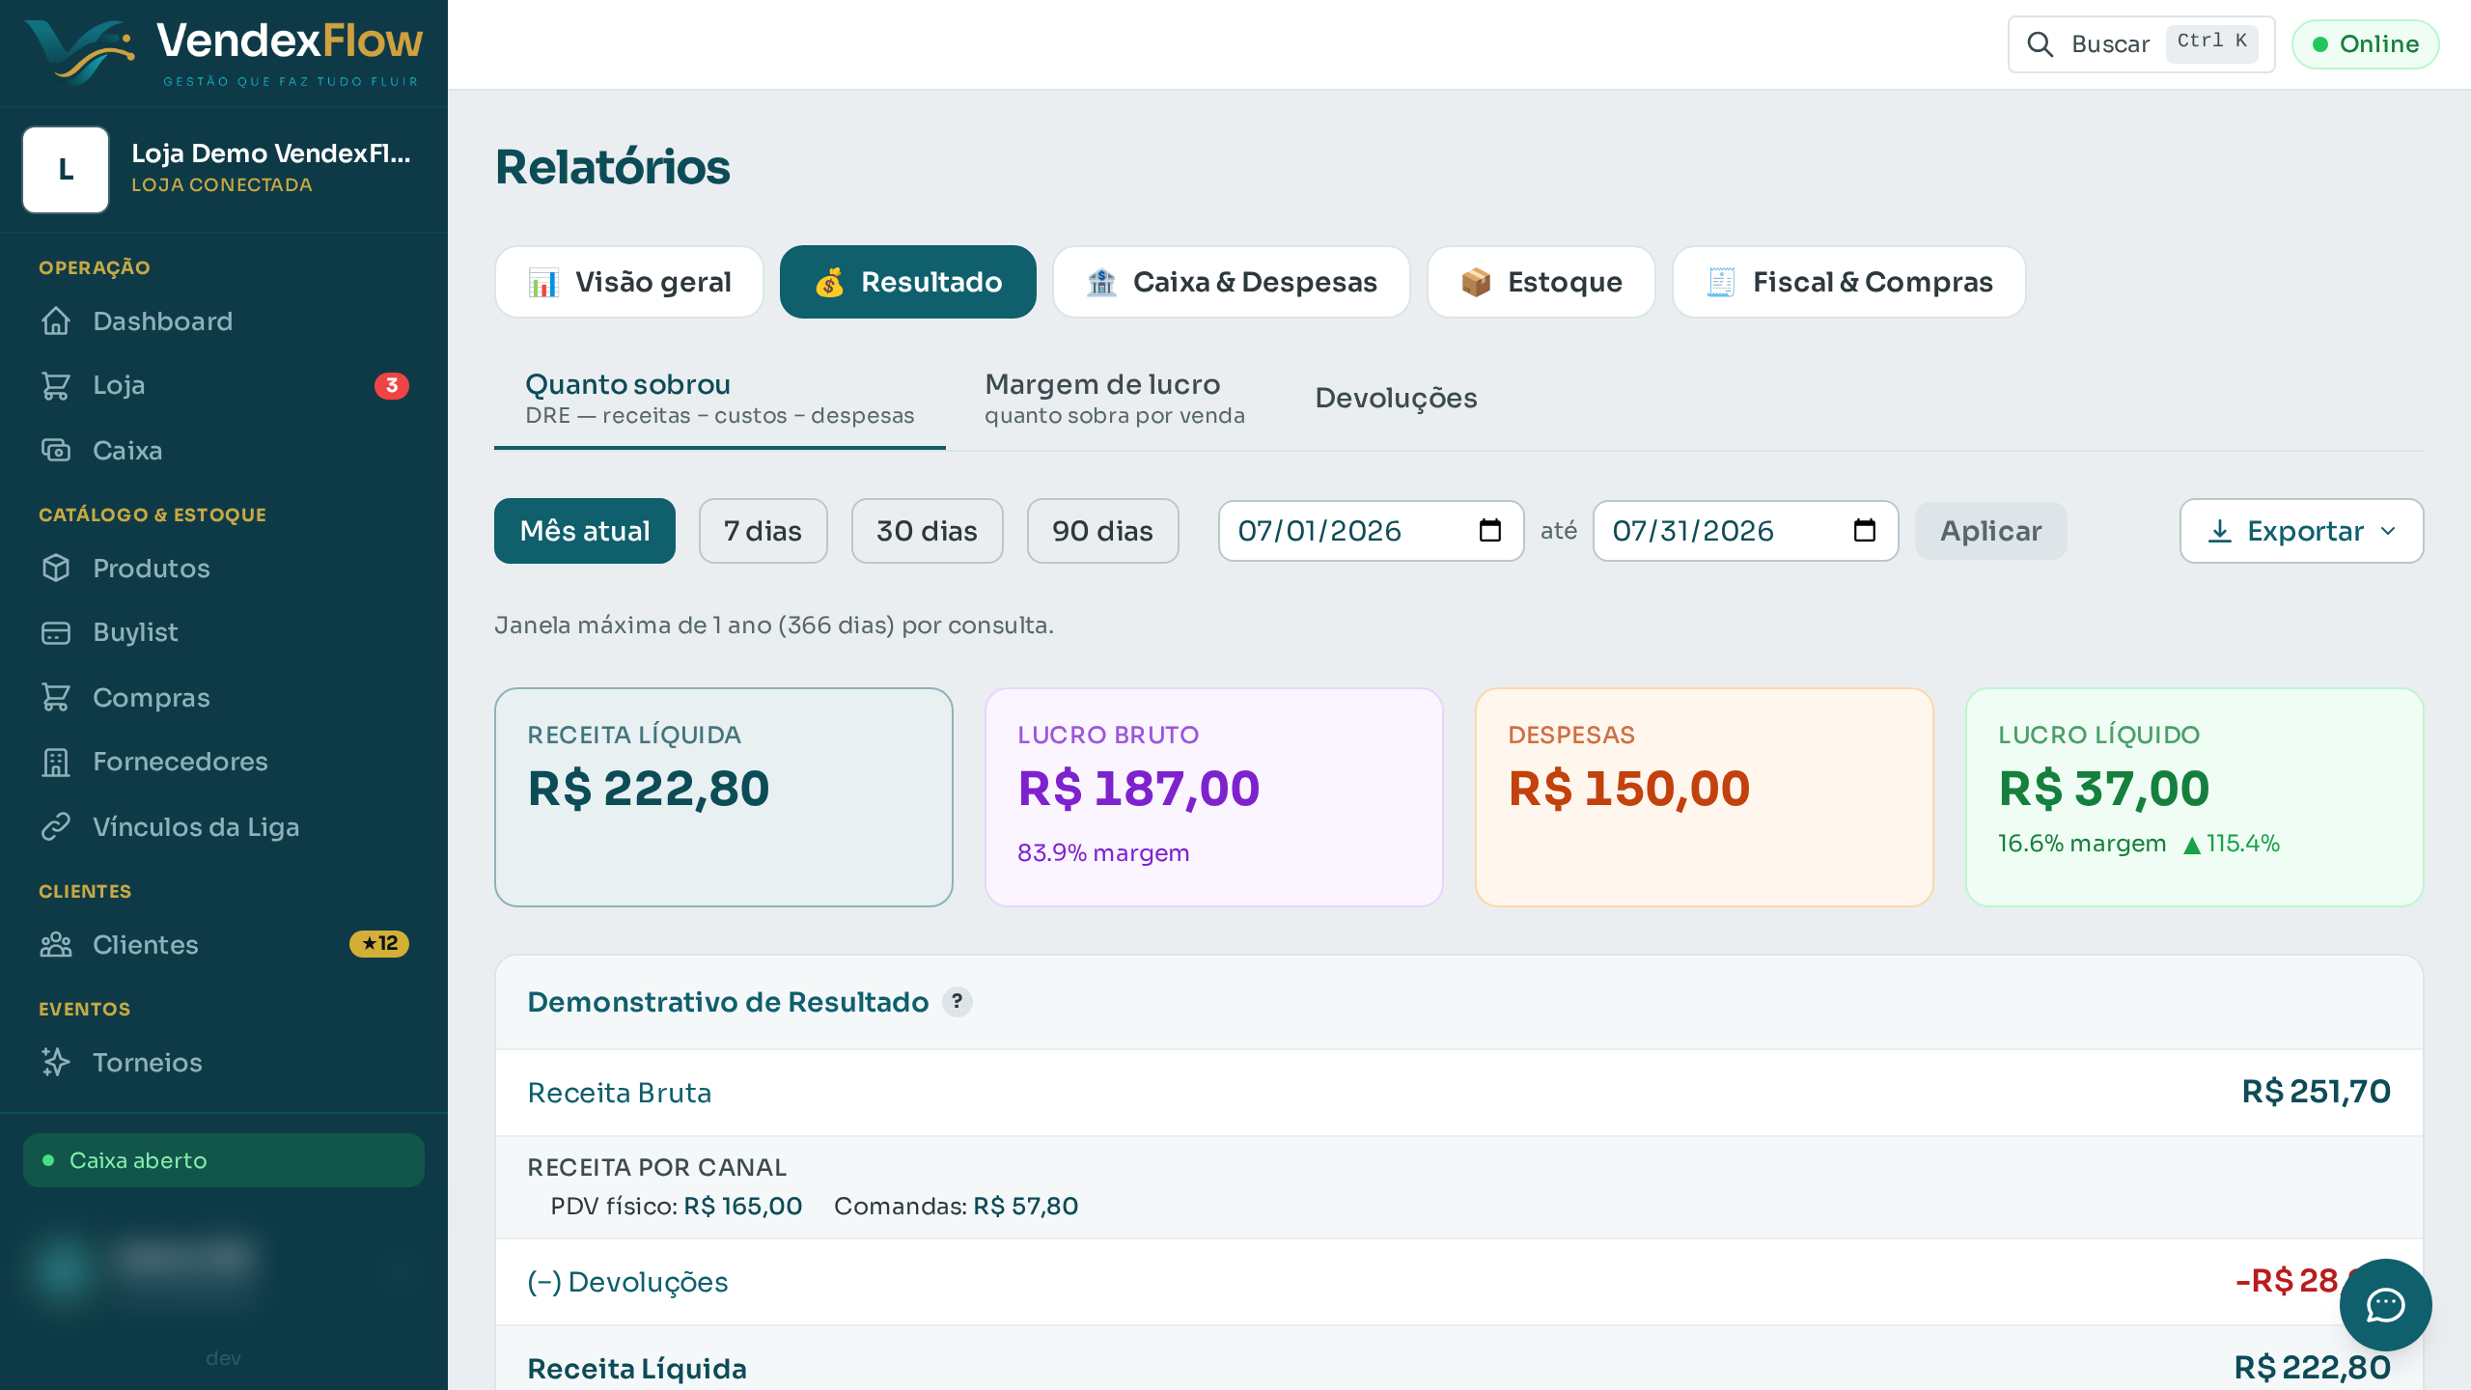Viewport: 2471px width, 1390px height.
Task: Select 30 dias period filter
Action: 928,531
